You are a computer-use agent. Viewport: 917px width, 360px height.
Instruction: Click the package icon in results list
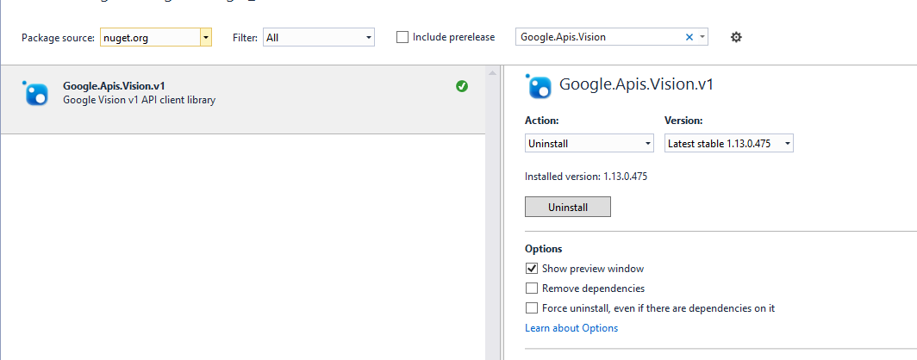(36, 92)
